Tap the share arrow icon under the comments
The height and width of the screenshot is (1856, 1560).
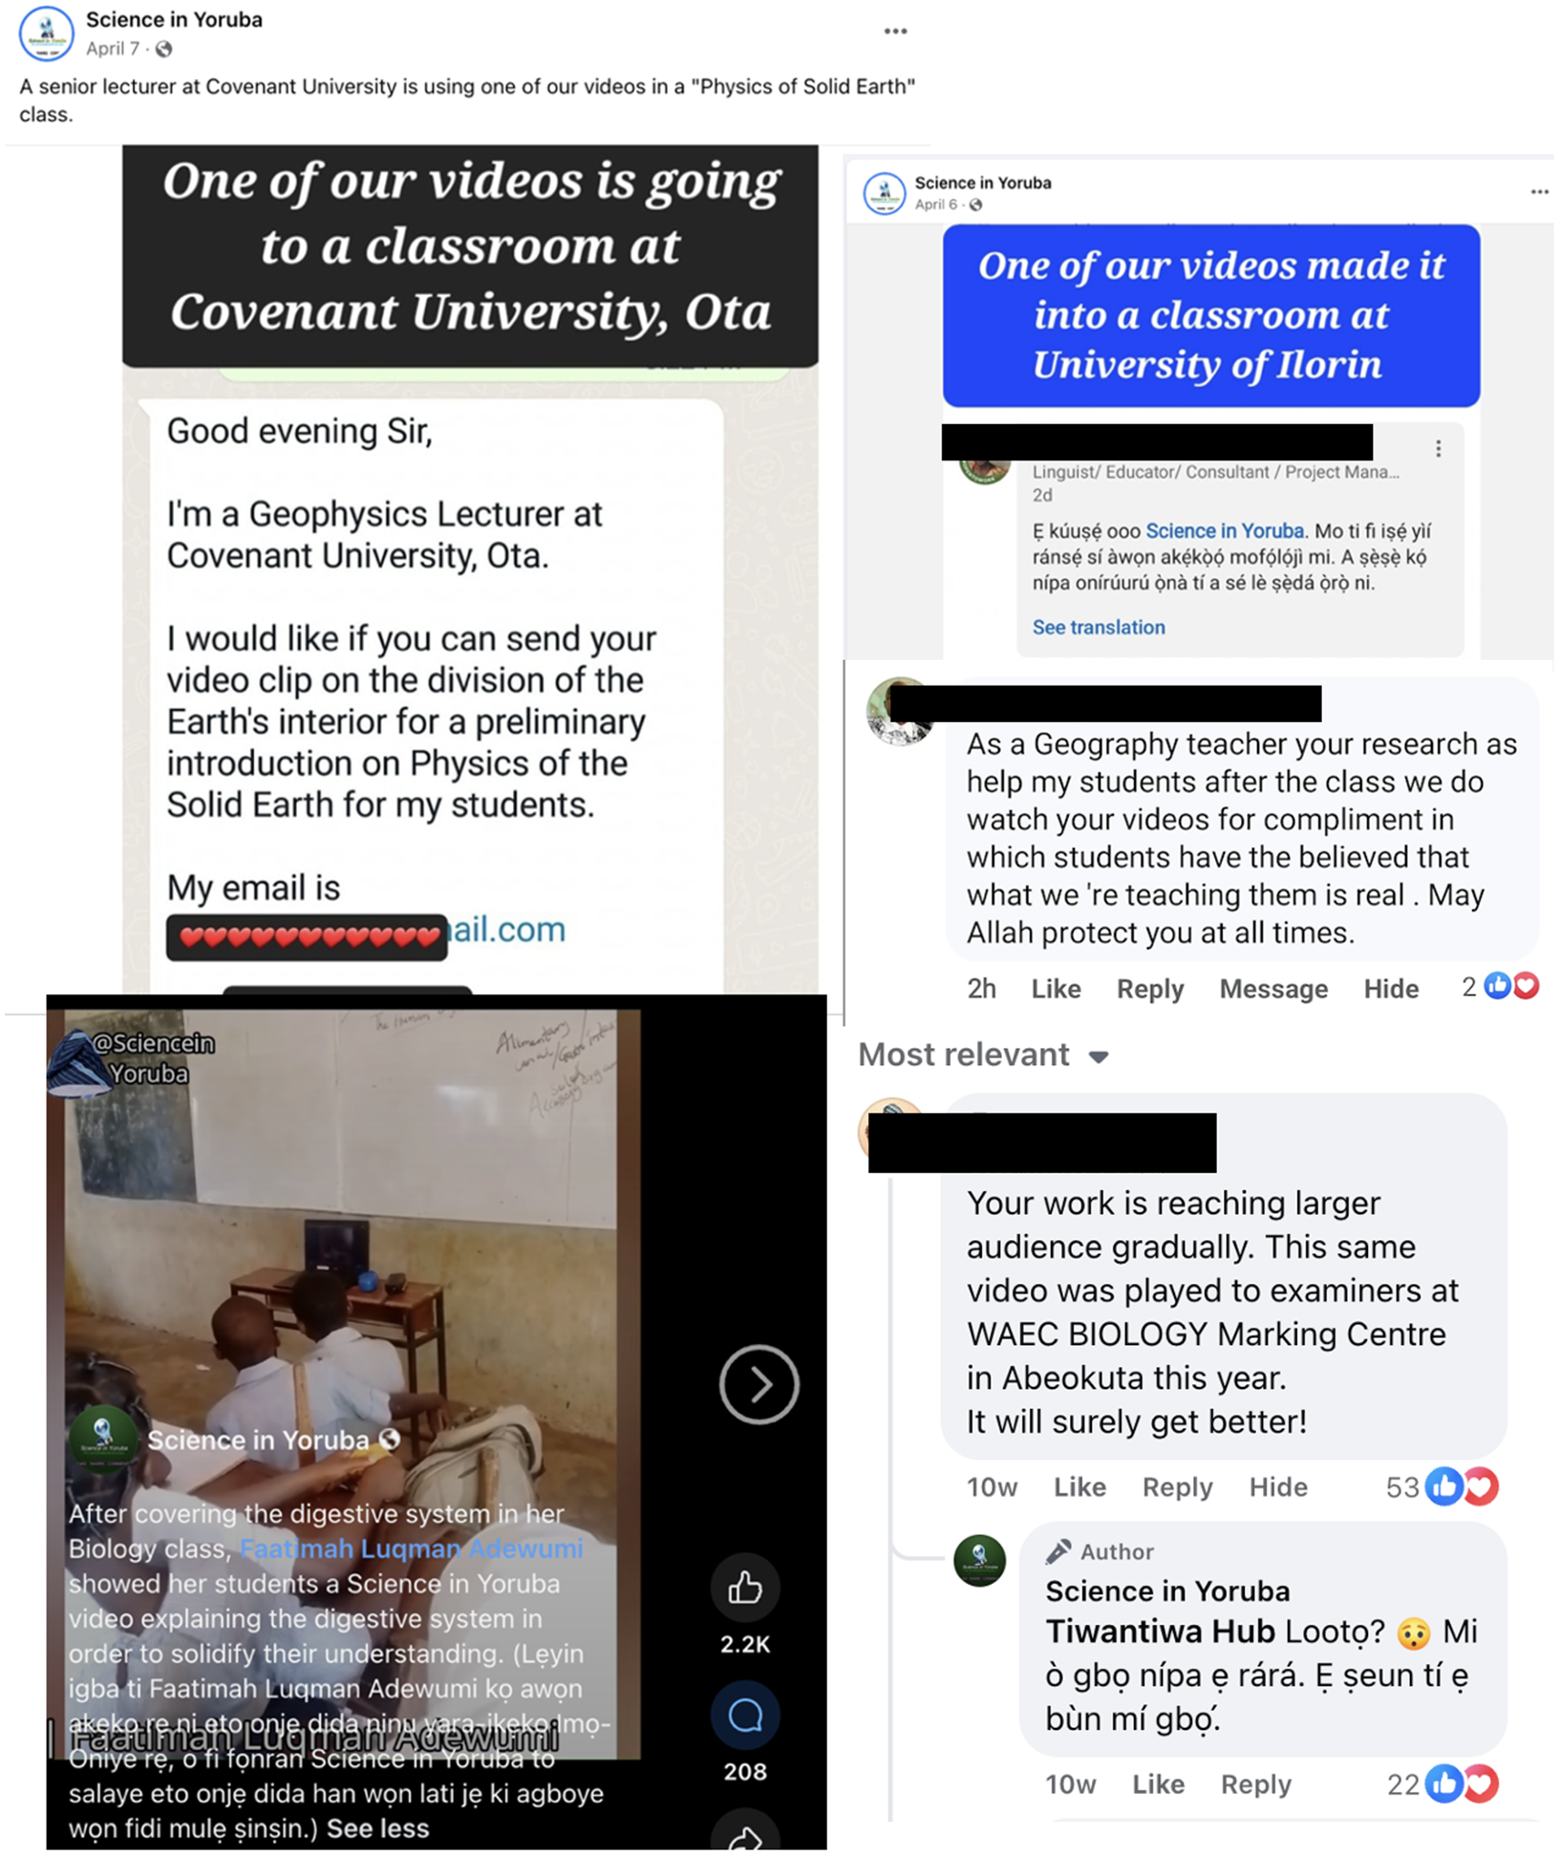tap(745, 1838)
